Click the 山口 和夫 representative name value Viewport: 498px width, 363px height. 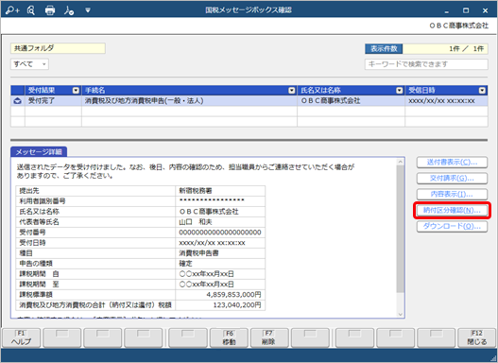(x=196, y=222)
